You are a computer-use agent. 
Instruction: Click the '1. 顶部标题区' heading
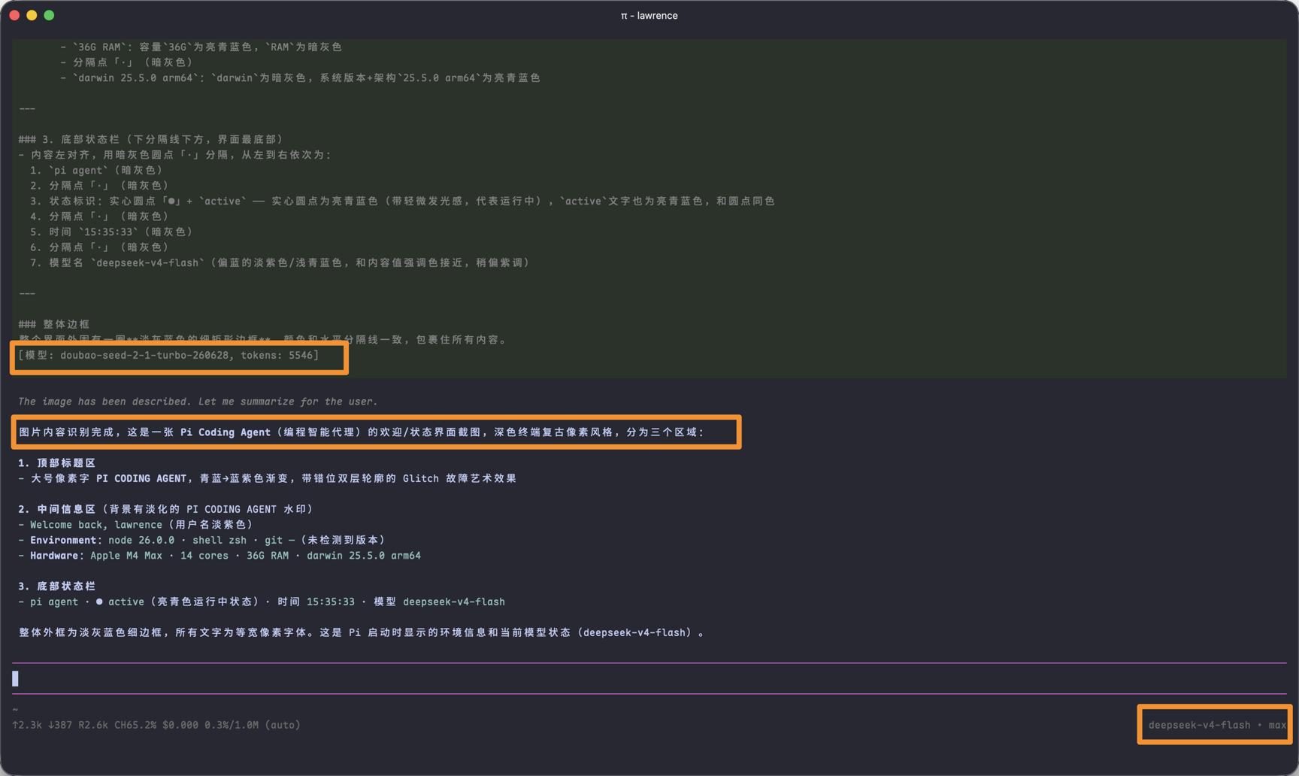click(x=57, y=463)
